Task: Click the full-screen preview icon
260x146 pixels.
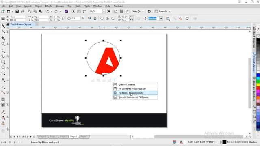Action: (109, 11)
